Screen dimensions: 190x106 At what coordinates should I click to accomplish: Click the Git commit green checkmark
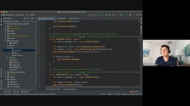127,15
